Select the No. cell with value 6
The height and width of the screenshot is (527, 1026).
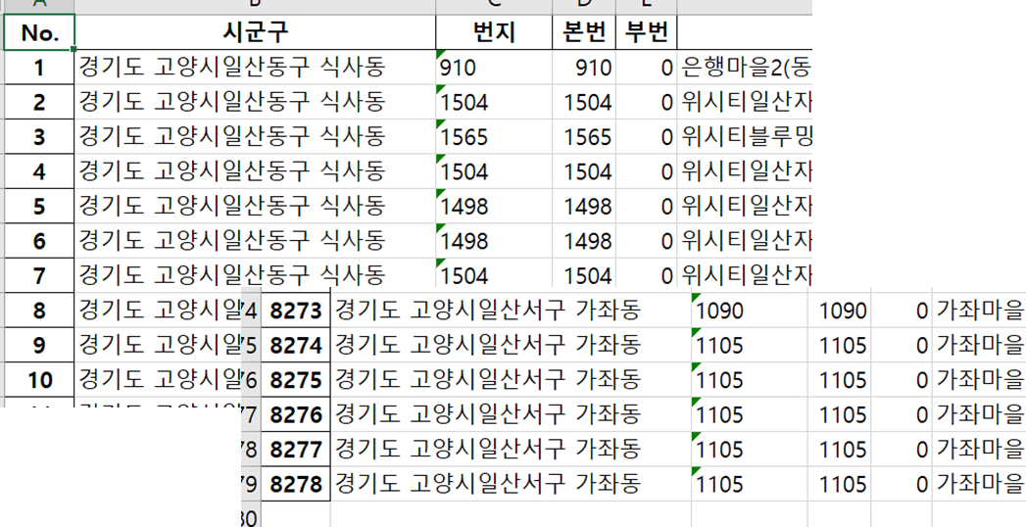point(39,241)
